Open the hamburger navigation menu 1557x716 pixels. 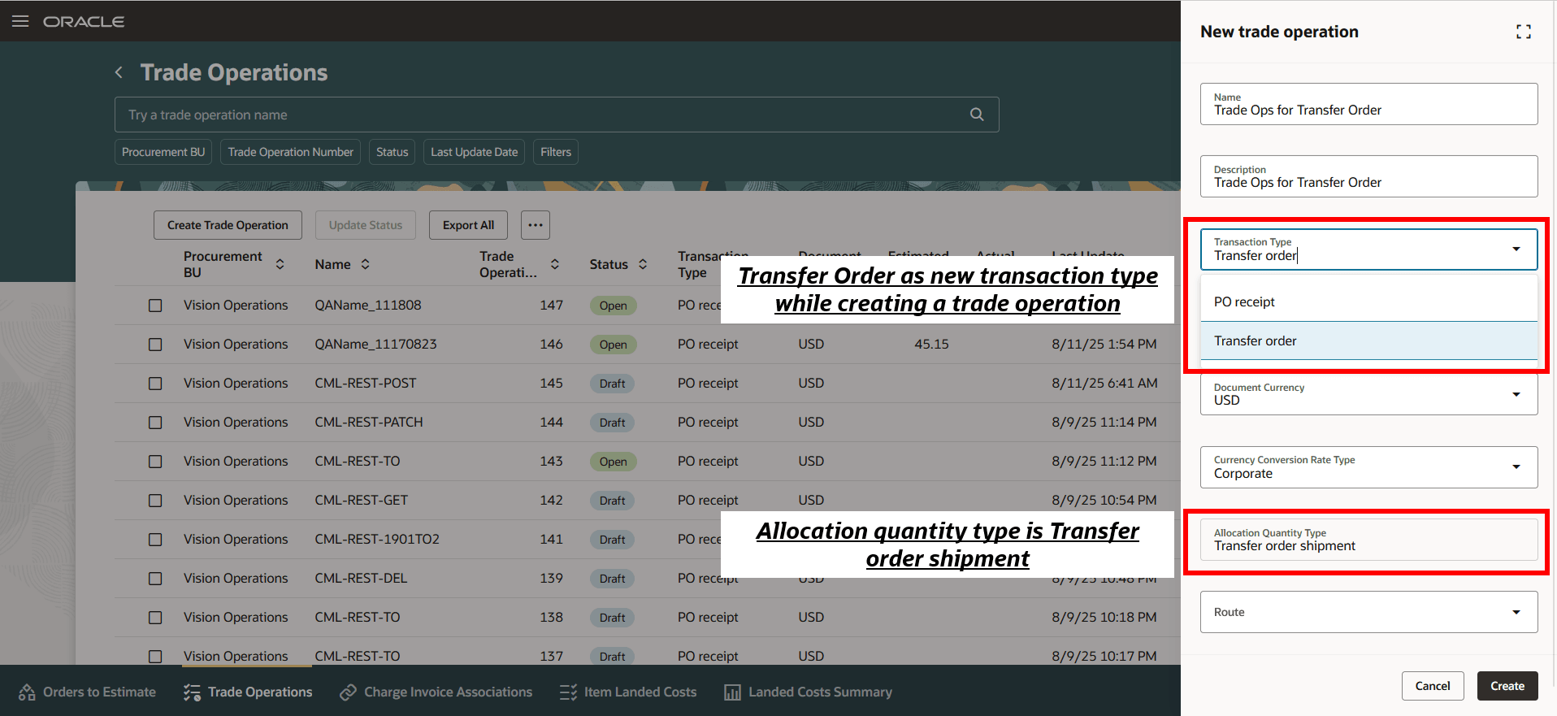point(20,21)
